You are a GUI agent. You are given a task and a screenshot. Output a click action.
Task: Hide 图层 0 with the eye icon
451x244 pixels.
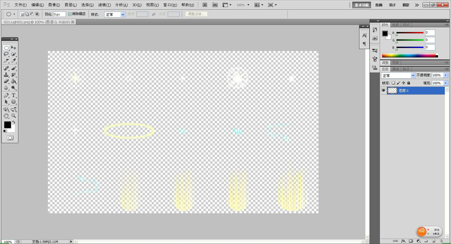pyautogui.click(x=383, y=90)
